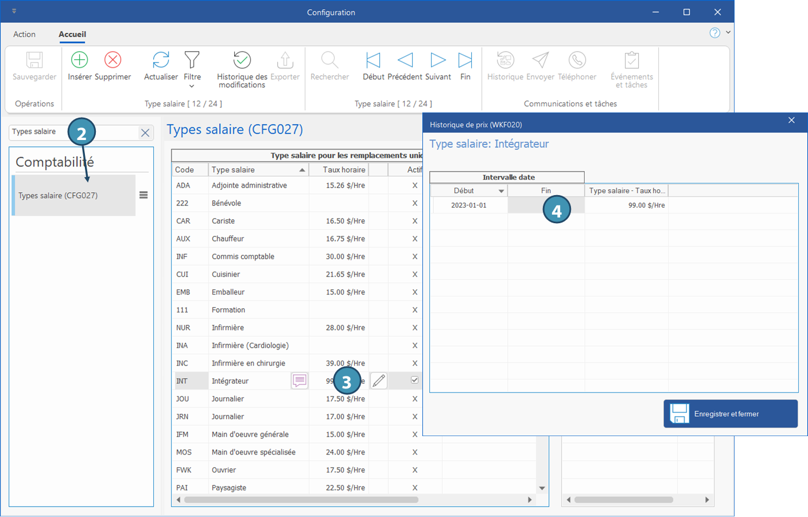Toggle the Actif cell for Cuisinier
The width and height of the screenshot is (808, 517).
(x=414, y=274)
